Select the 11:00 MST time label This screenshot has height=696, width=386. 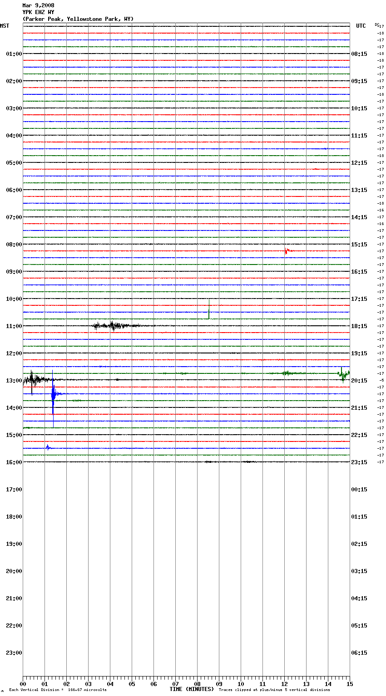tap(14, 326)
